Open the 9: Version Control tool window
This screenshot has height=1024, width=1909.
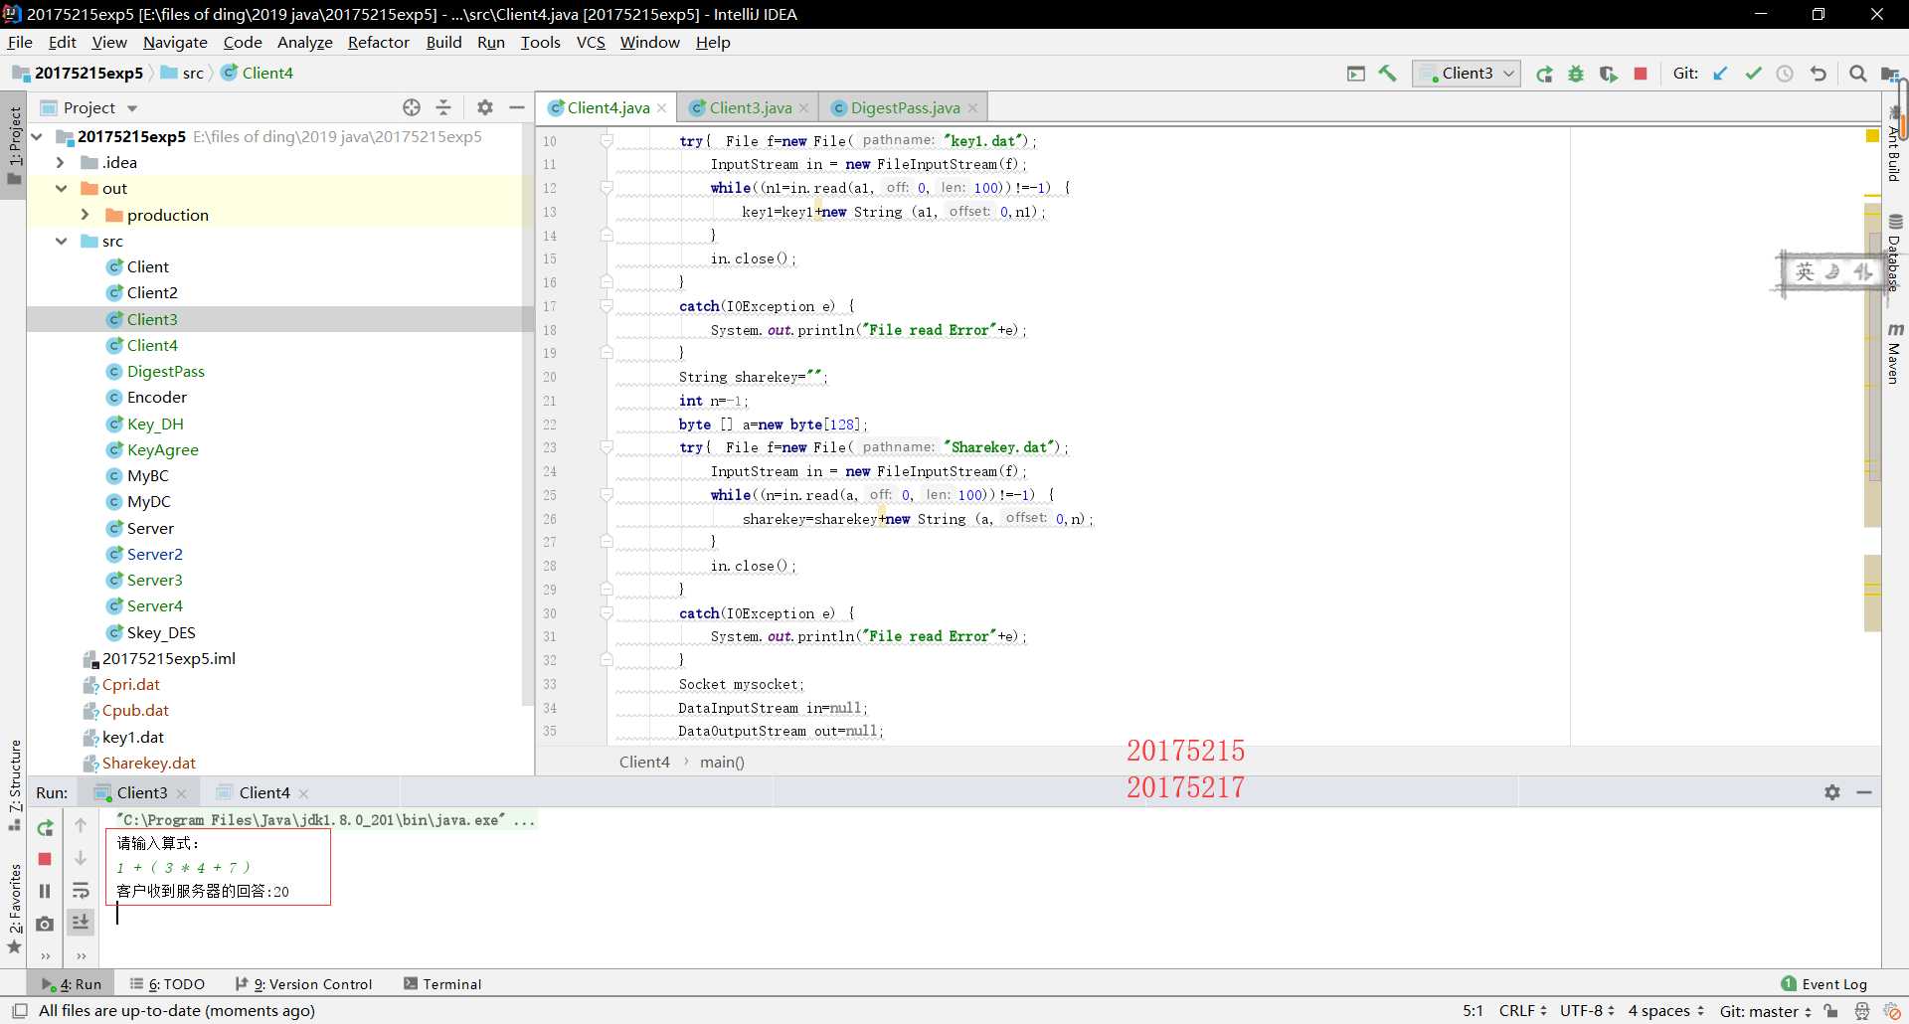(303, 984)
